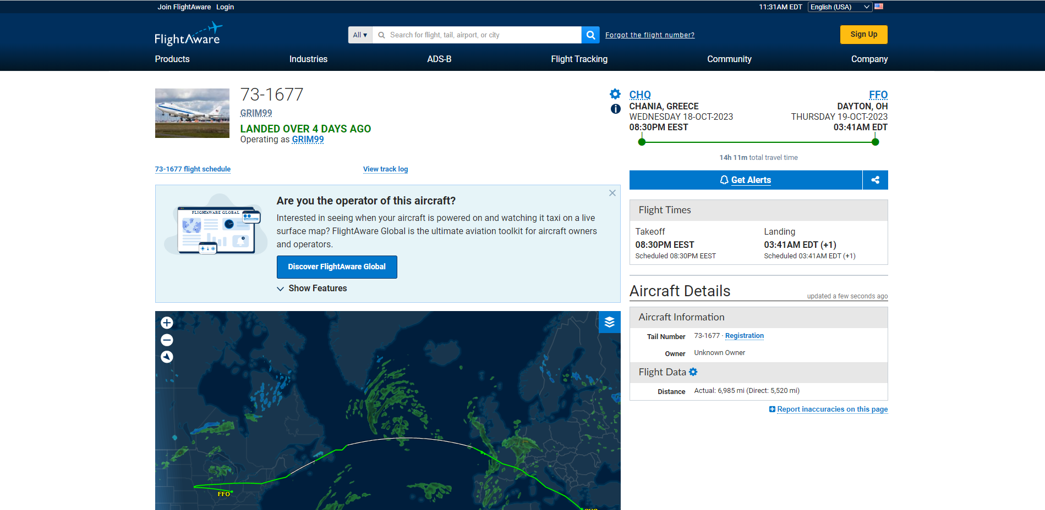Click the CHQ origin airport code
Screen dimensions: 1045x510
640,95
